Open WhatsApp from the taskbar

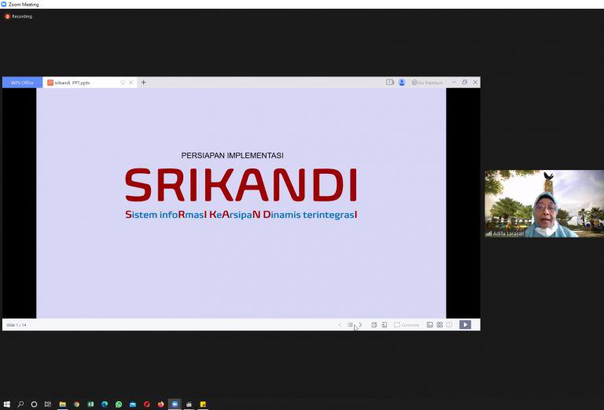point(119,404)
